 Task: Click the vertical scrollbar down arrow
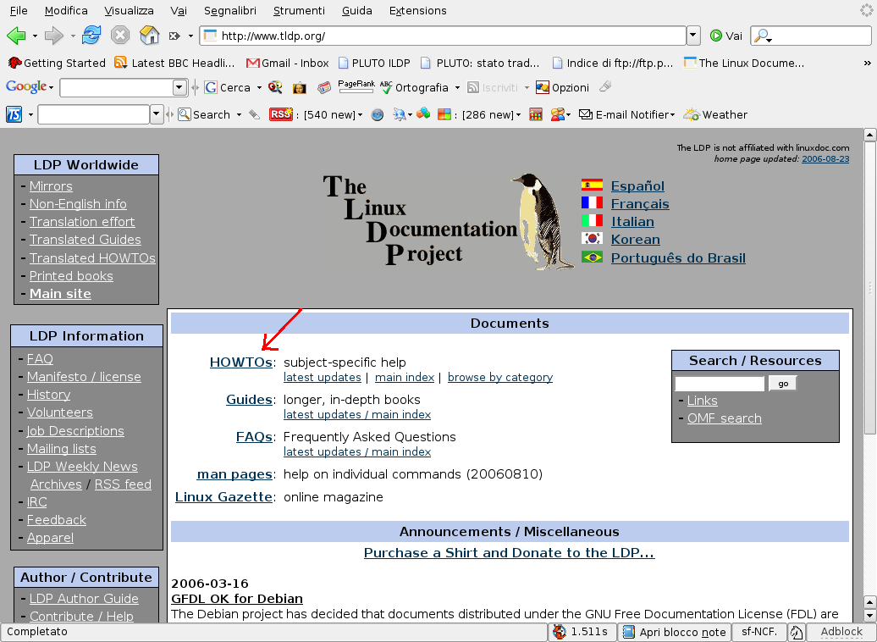tap(869, 615)
